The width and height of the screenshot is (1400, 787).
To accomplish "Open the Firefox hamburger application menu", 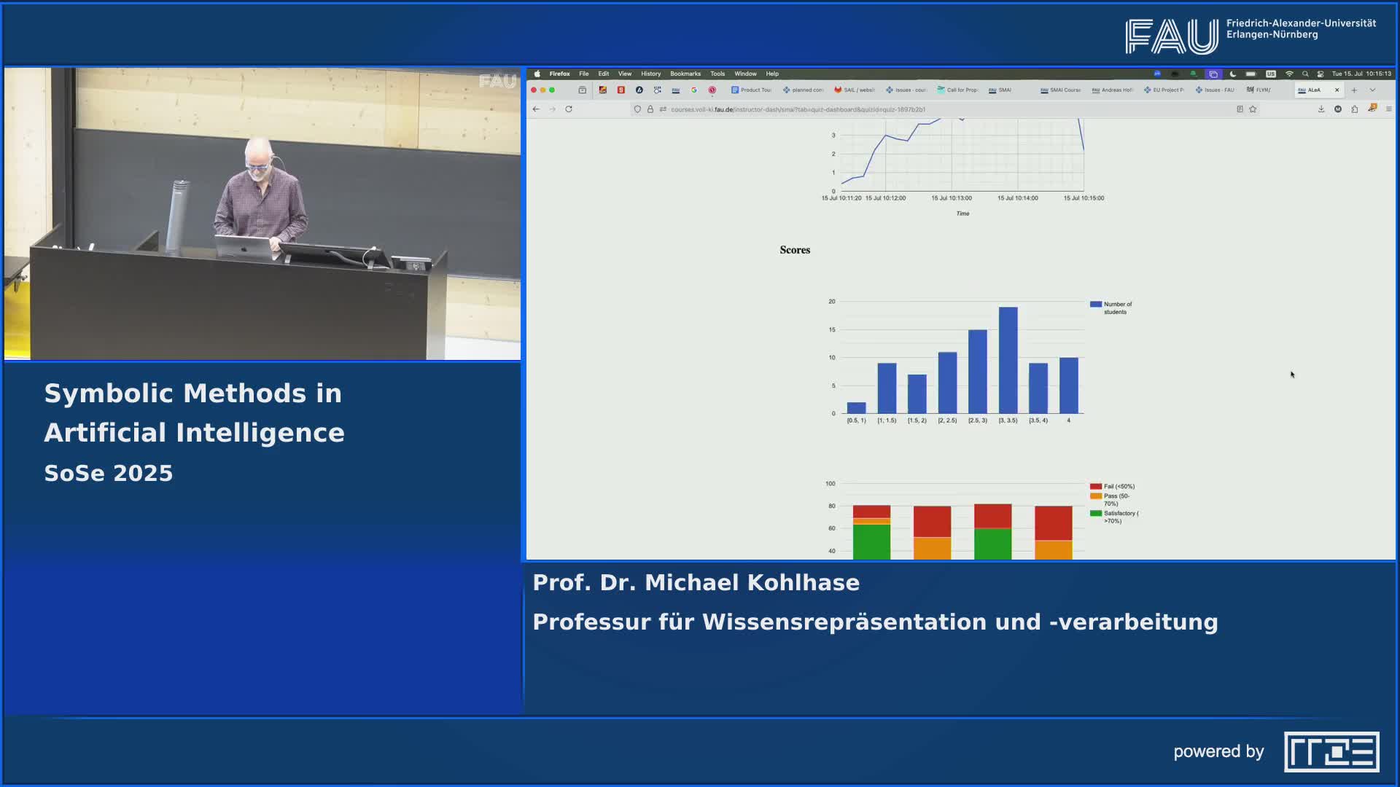I will click(x=1388, y=109).
